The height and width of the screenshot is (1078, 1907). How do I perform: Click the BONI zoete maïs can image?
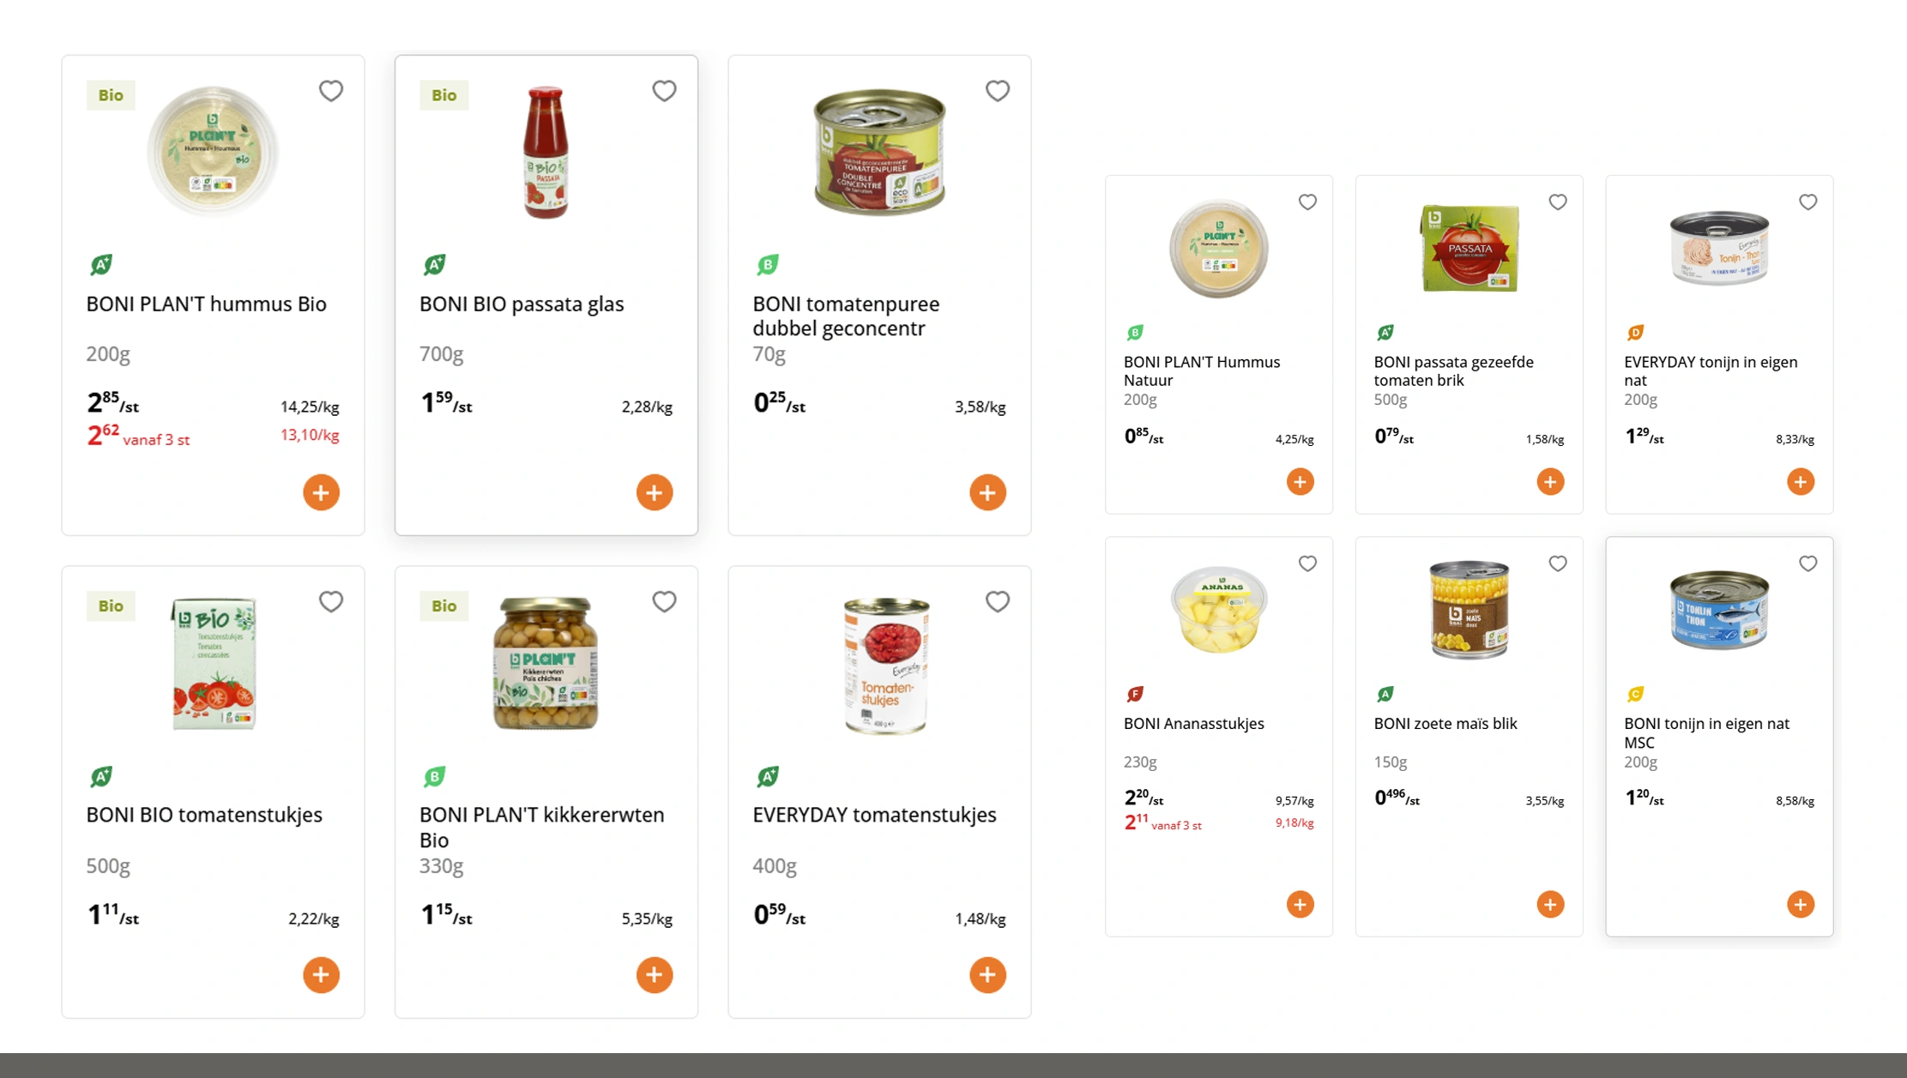coord(1469,609)
